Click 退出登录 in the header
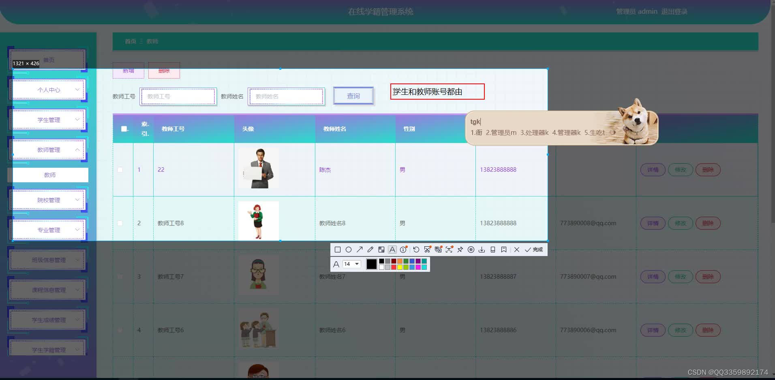The width and height of the screenshot is (775, 380). coord(674,12)
